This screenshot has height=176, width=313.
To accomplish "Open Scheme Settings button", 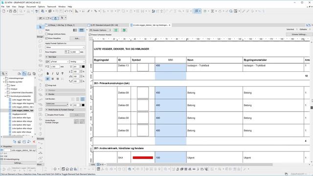I will pyautogui.click(x=299, y=34).
